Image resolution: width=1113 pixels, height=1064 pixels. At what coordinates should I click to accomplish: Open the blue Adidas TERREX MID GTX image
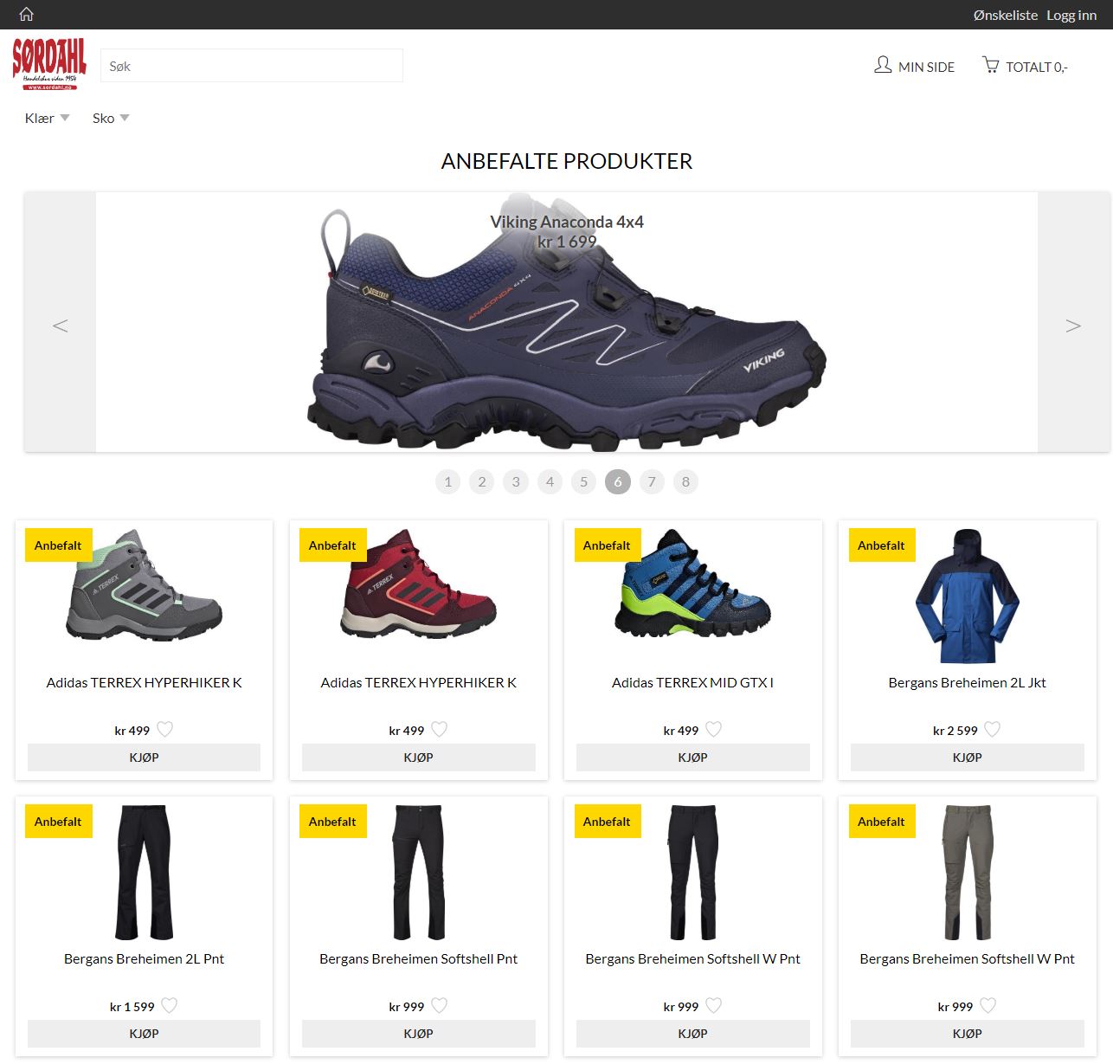tap(693, 584)
